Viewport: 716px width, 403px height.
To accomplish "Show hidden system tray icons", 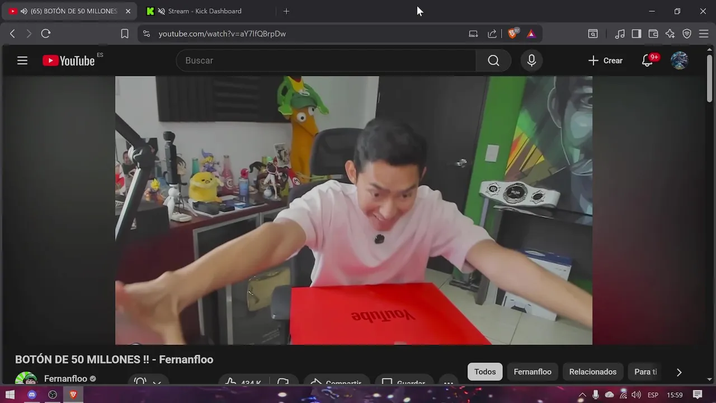I will pos(582,395).
